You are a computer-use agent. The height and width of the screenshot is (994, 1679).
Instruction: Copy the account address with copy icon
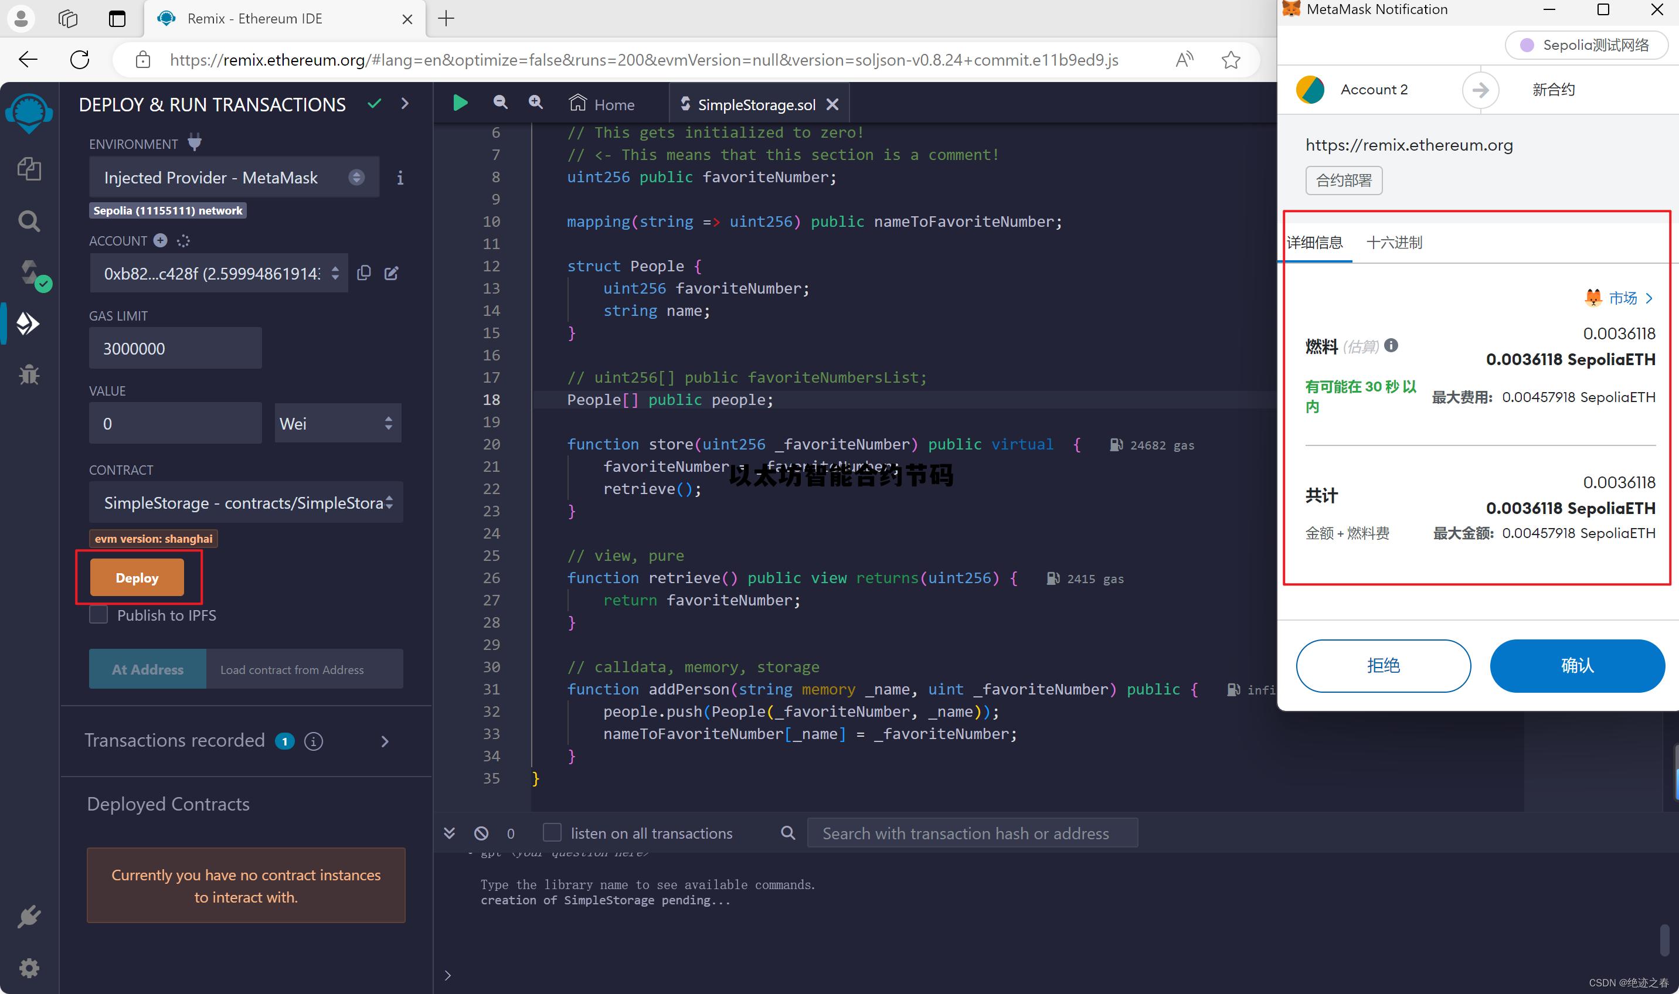364,273
